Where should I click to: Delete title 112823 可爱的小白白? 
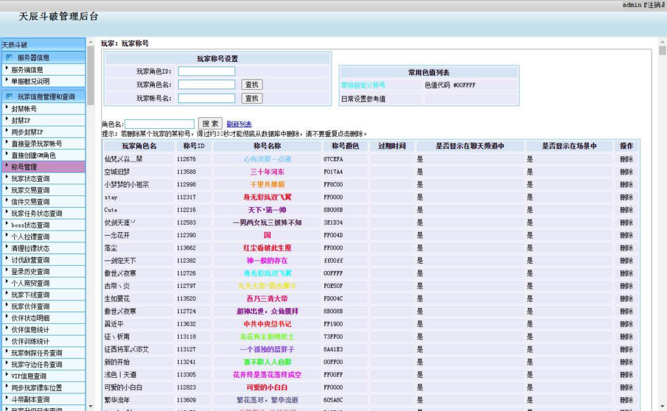tap(626, 387)
